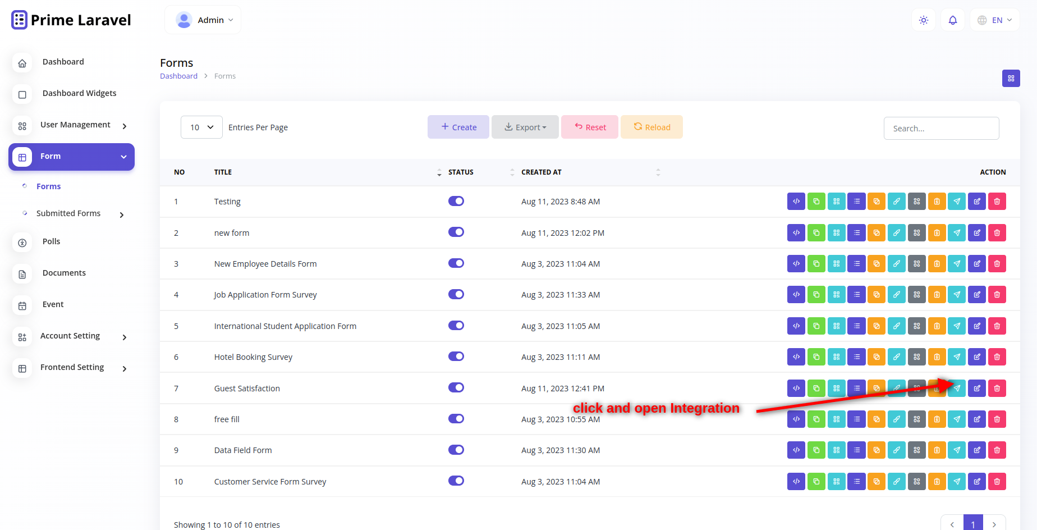Open the Export dropdown
The height and width of the screenshot is (530, 1037).
(x=525, y=127)
